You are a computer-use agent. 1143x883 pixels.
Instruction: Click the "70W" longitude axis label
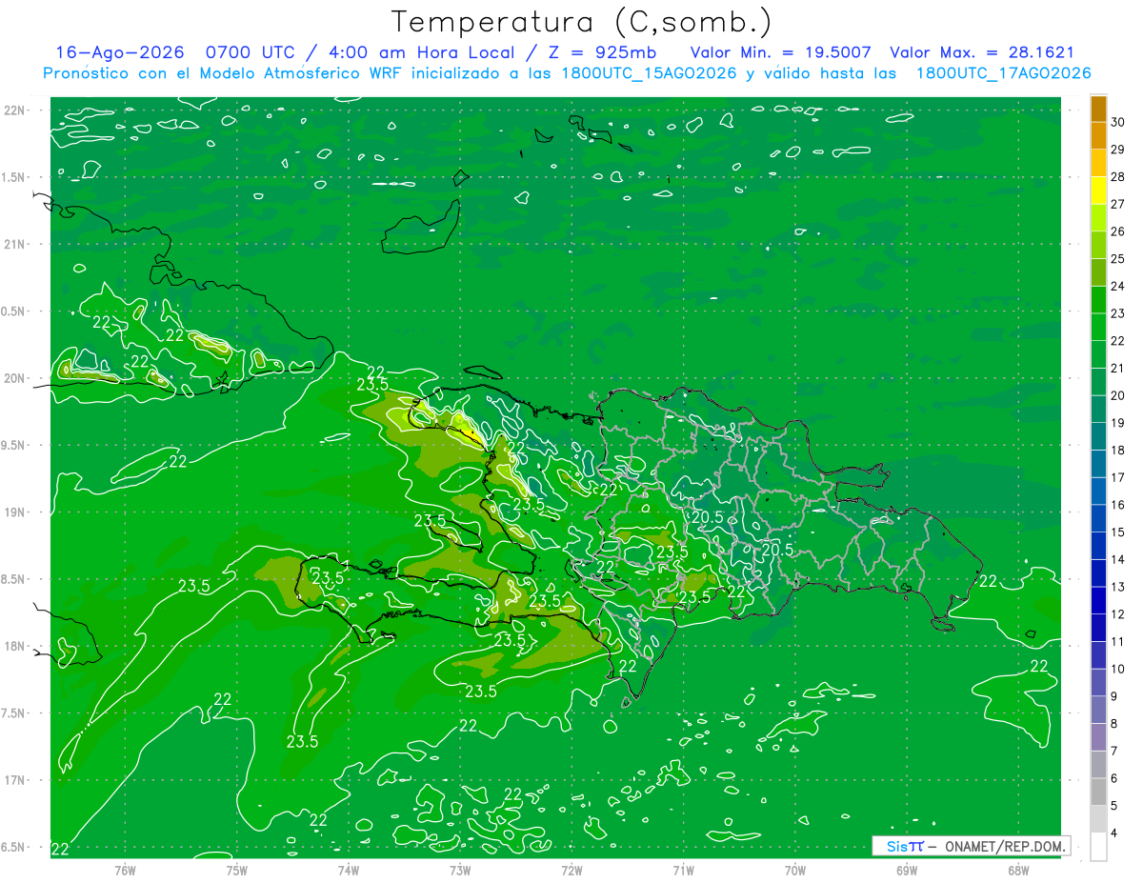tap(794, 870)
